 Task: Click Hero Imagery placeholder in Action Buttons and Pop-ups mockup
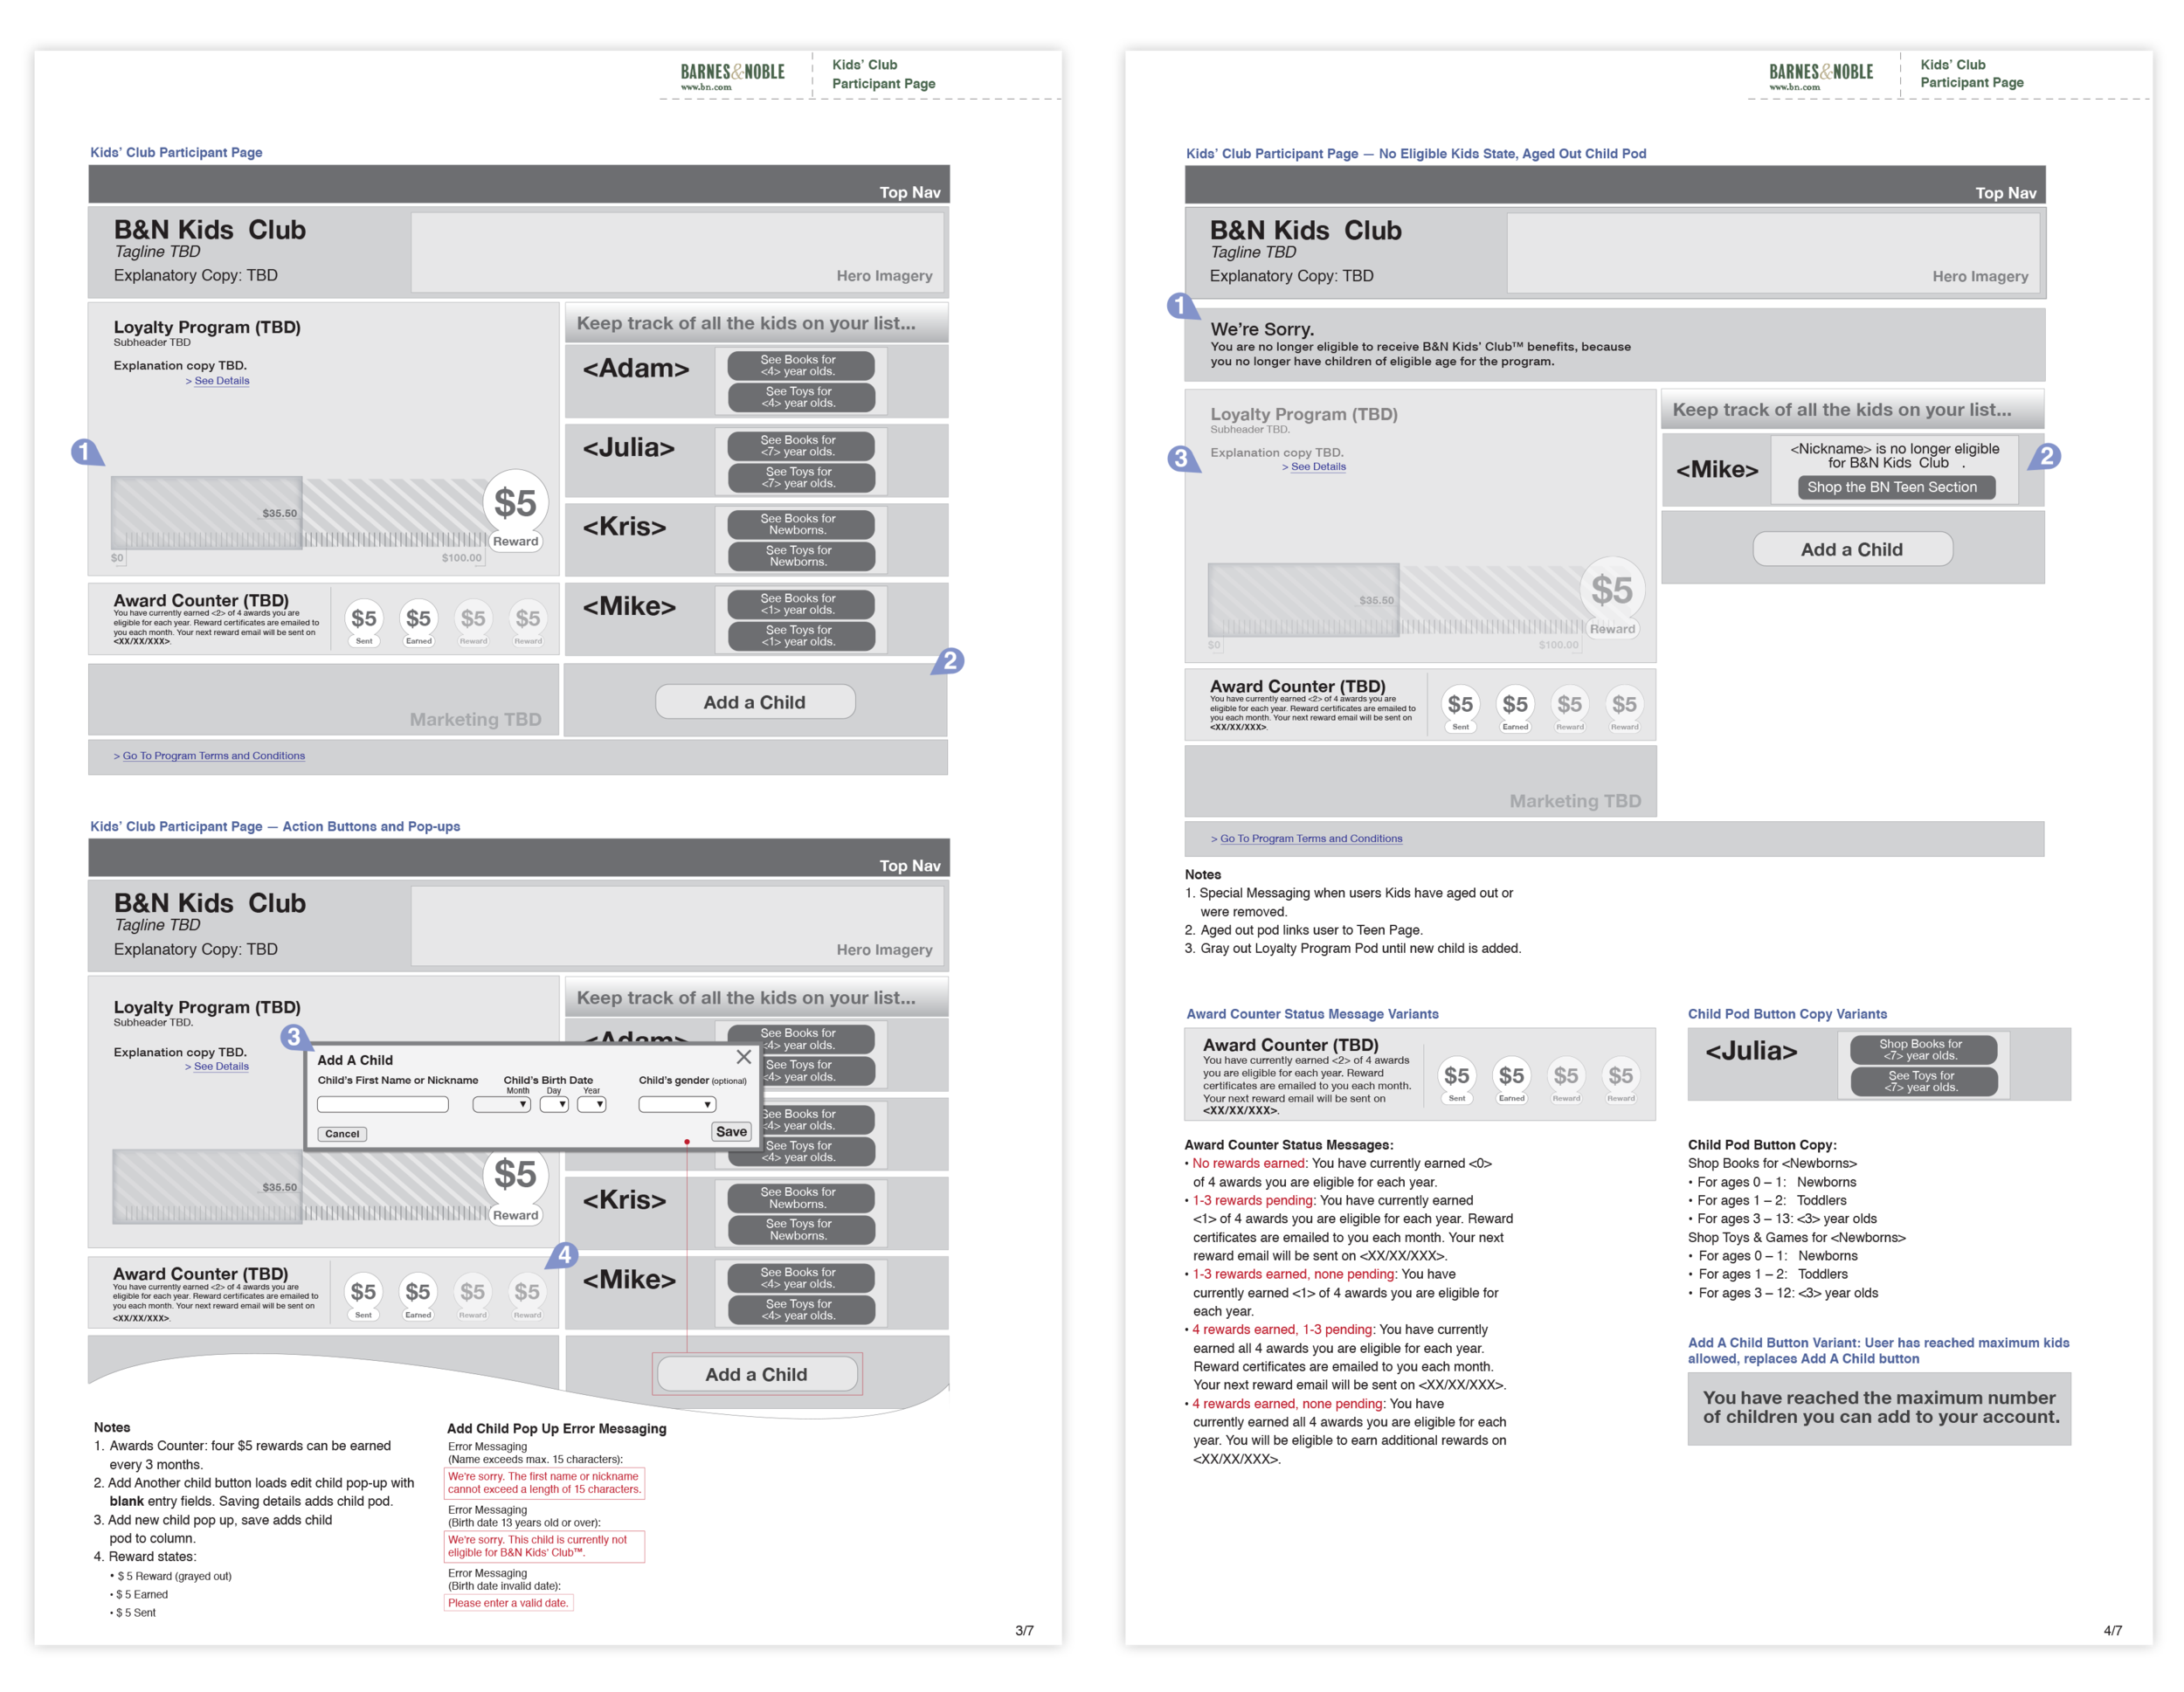pos(677,927)
